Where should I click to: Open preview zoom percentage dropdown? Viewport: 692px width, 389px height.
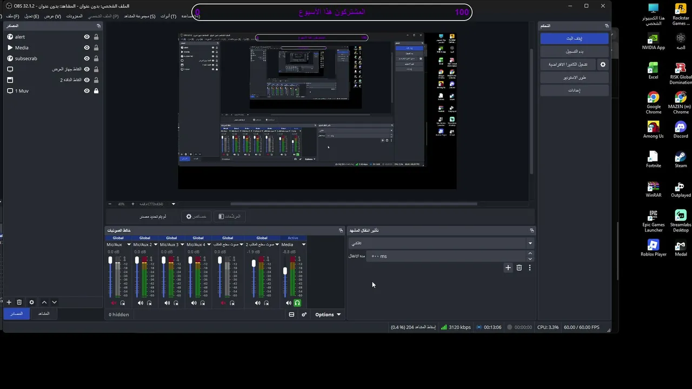click(x=174, y=204)
